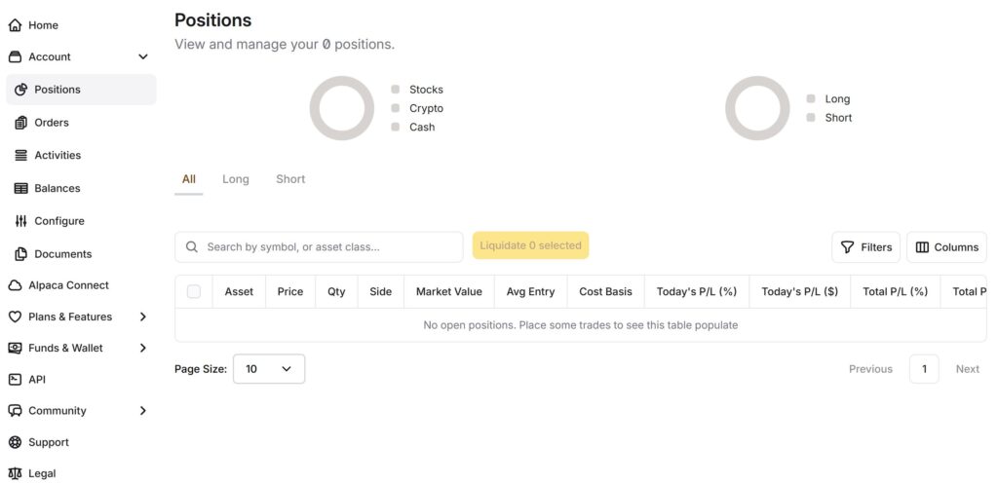Click the Orders clipboard icon
The image size is (998, 485).
[x=21, y=123]
